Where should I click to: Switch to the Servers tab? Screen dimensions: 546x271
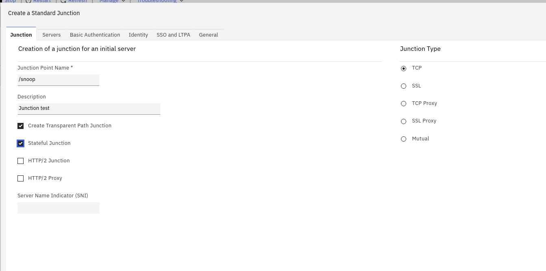coord(52,35)
